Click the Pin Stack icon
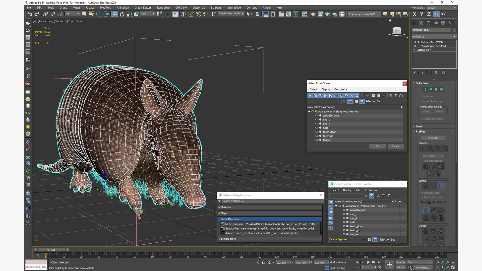The width and height of the screenshot is (482, 271). coord(414,73)
